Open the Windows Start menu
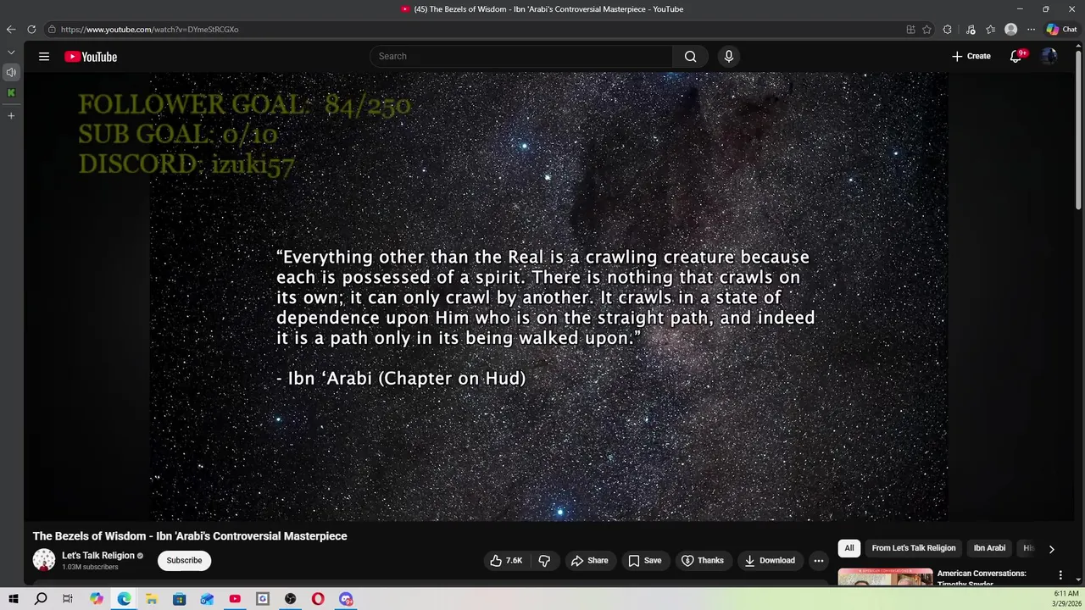 point(13,599)
